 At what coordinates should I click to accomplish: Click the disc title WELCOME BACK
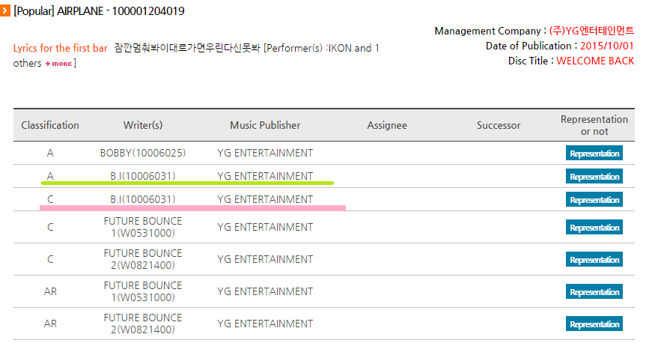[x=595, y=61]
